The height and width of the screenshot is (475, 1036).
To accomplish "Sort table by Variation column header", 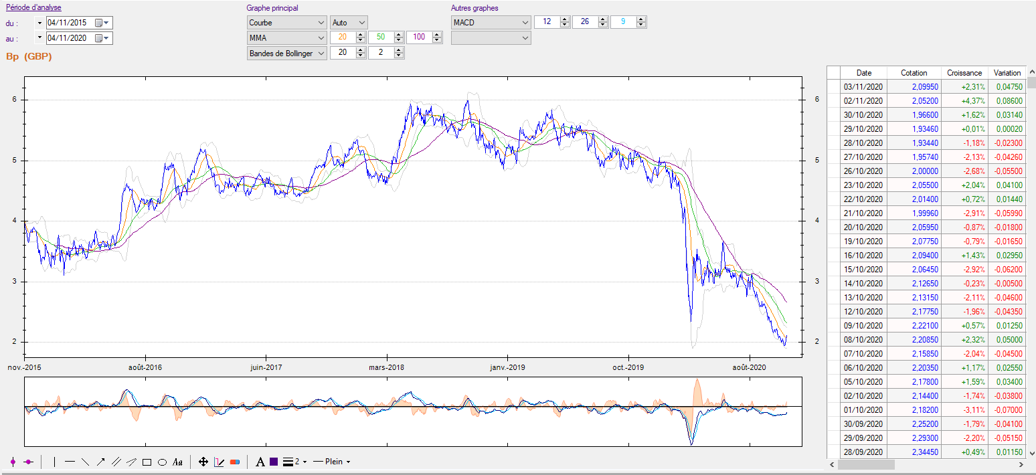I will point(1007,72).
